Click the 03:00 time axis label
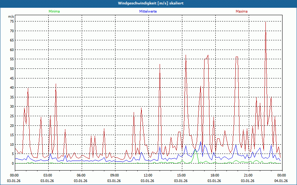 click(x=48, y=175)
